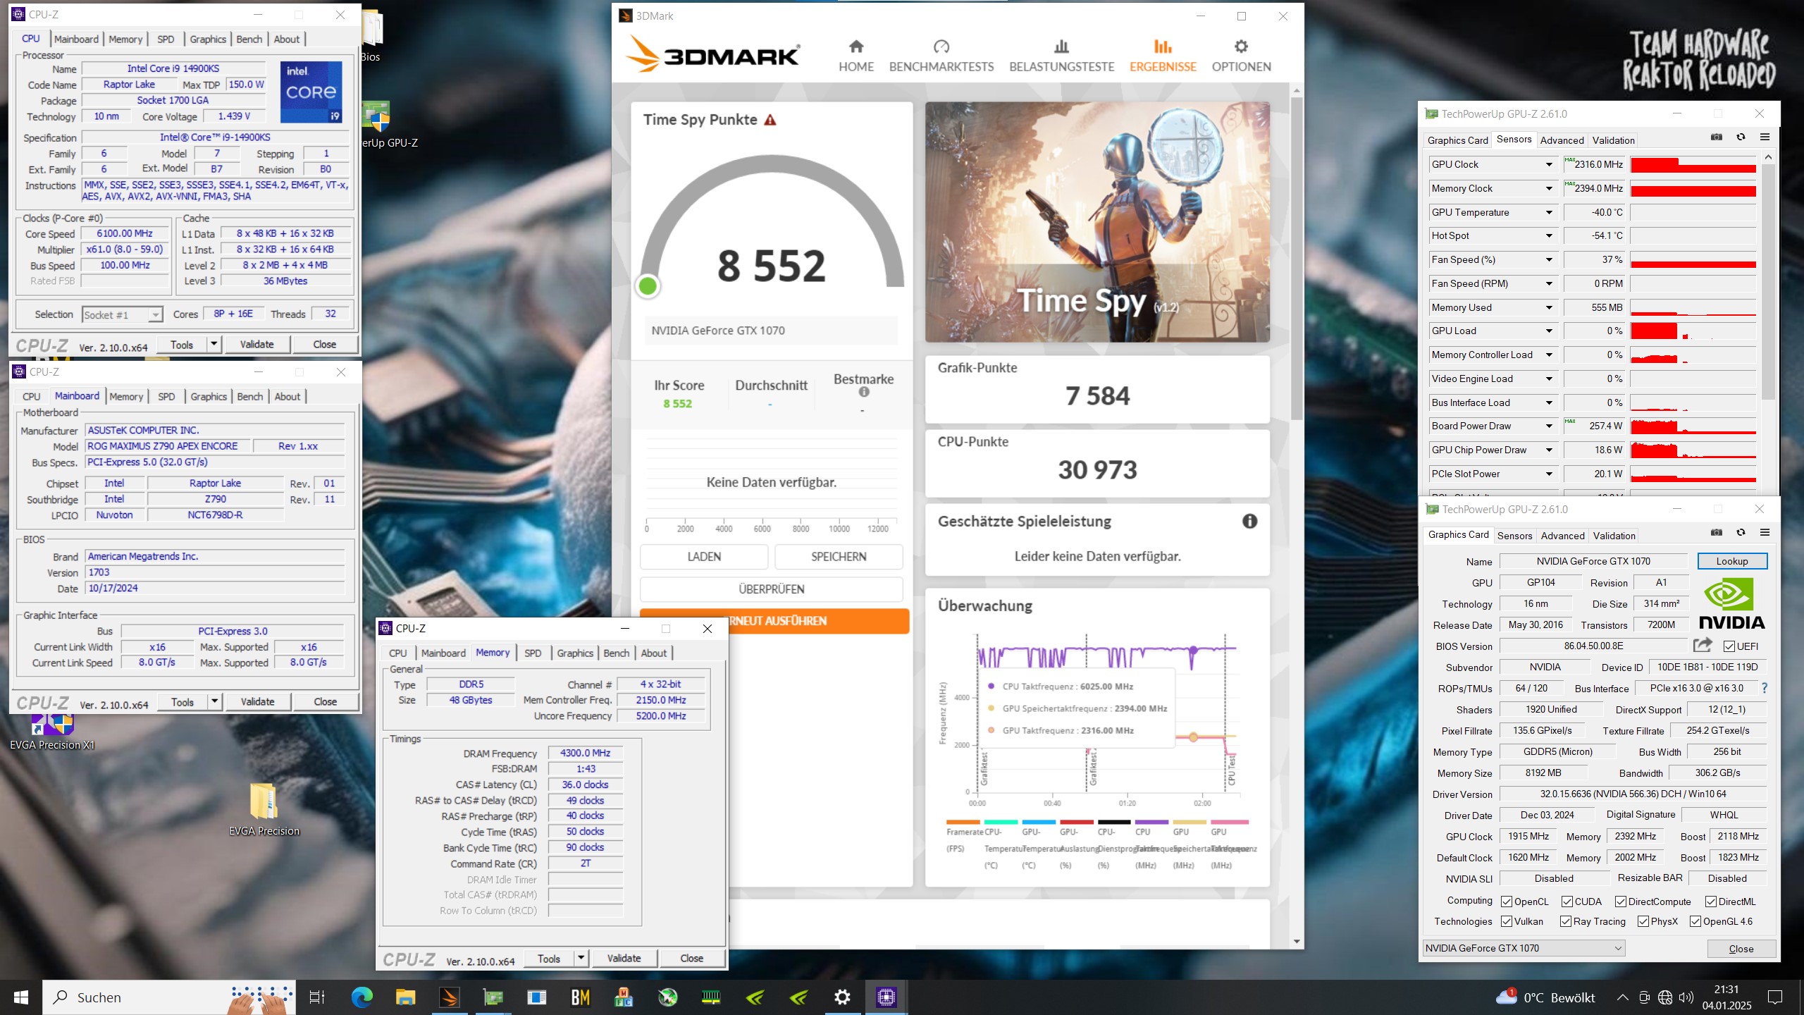Open Benchmarktests gauge icon in 3DMark
The image size is (1804, 1015).
[x=941, y=47]
